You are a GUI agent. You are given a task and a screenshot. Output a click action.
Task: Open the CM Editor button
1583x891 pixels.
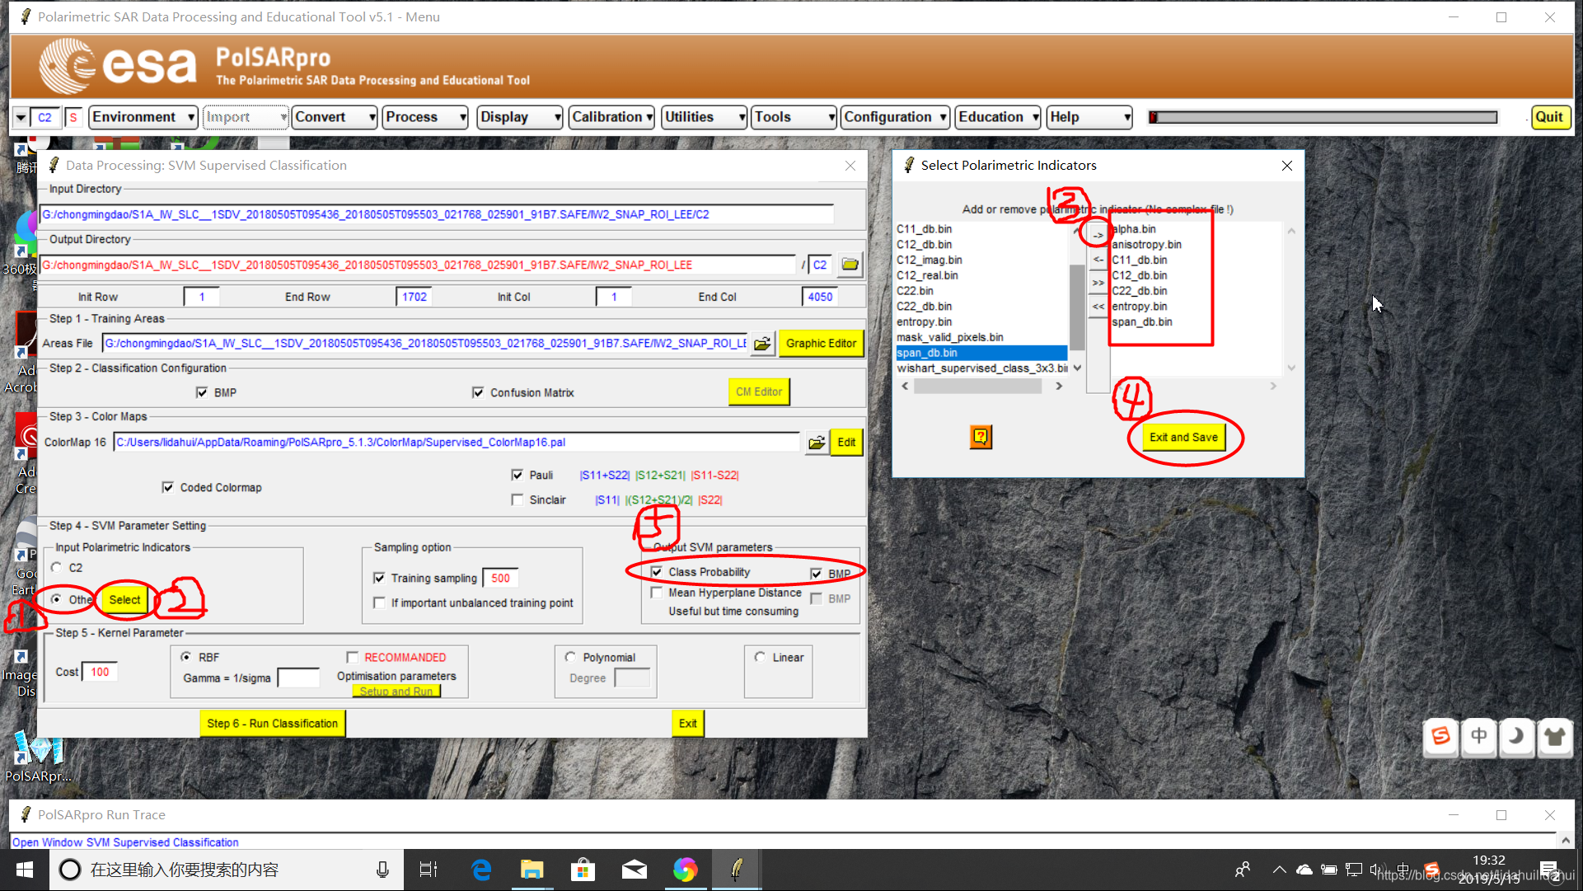(759, 392)
